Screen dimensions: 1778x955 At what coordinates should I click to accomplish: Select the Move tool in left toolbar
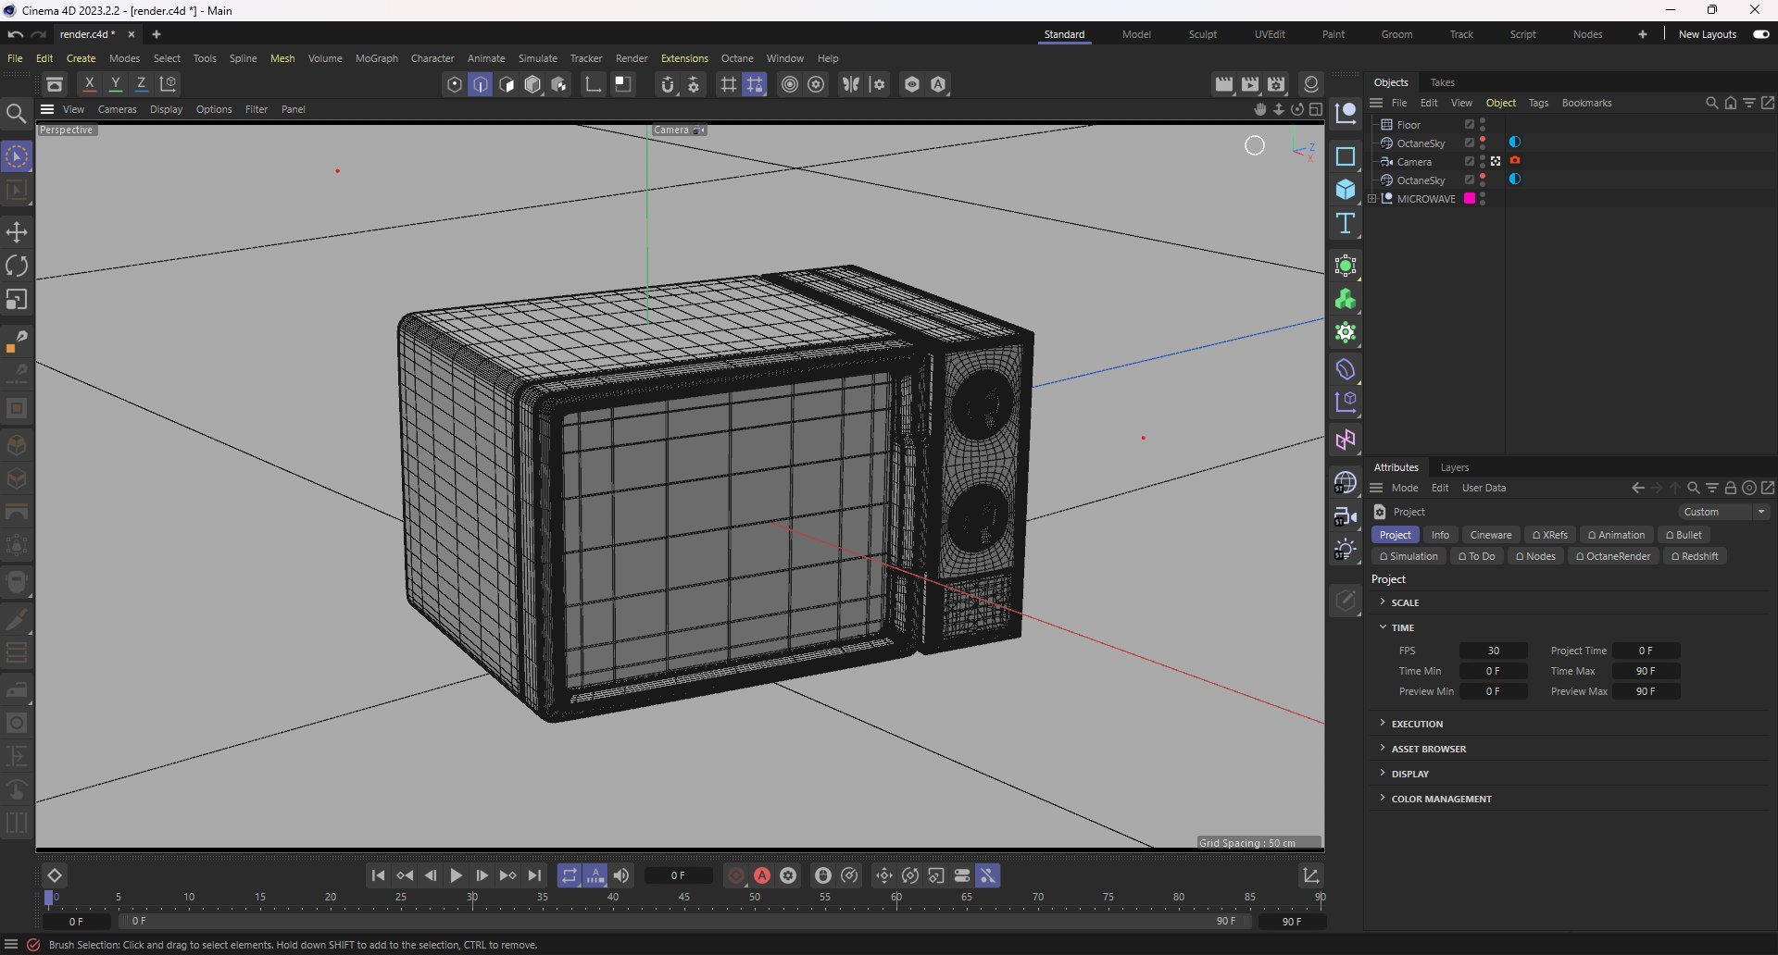[17, 232]
